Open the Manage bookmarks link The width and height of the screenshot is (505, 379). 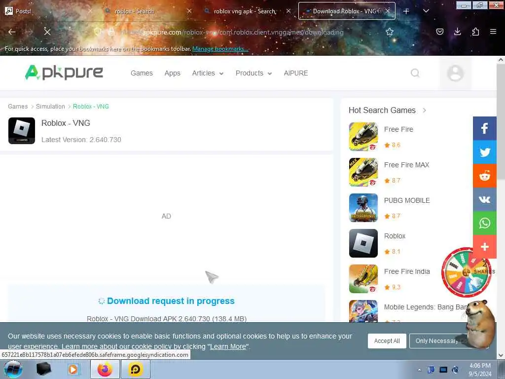pyautogui.click(x=220, y=49)
